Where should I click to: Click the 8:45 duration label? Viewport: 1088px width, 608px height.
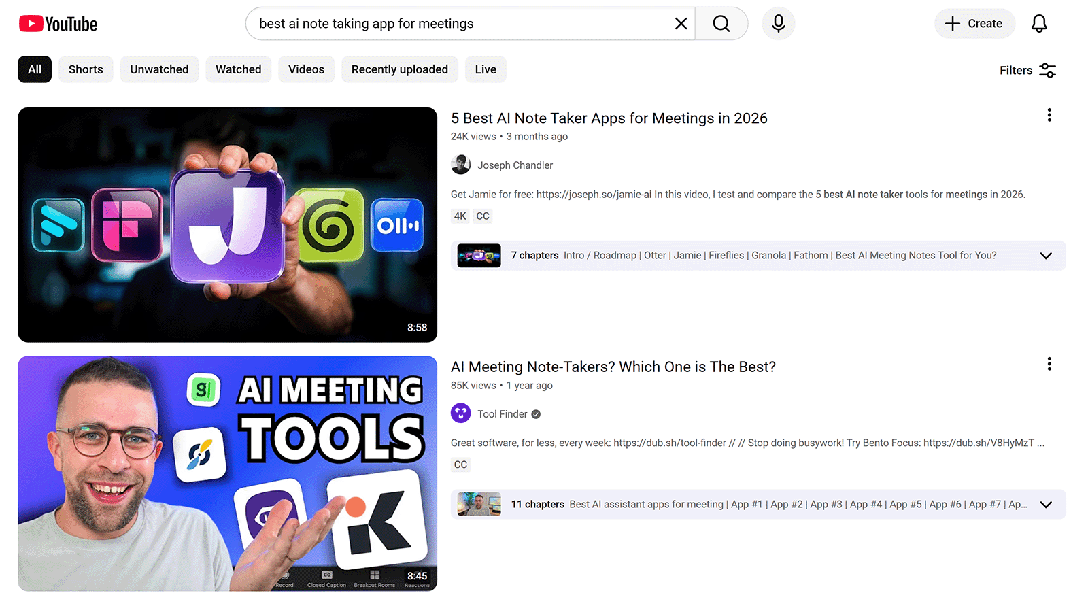pos(417,576)
